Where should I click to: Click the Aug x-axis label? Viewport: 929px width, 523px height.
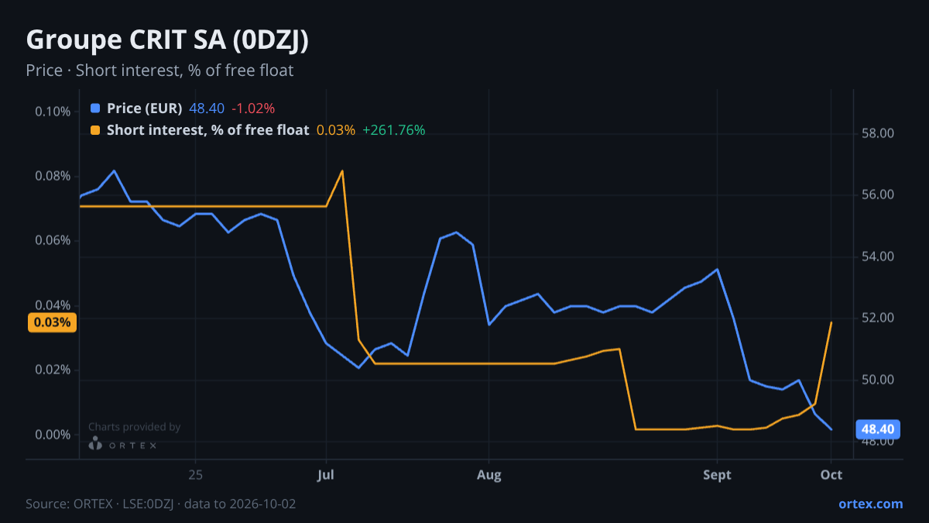click(x=488, y=475)
